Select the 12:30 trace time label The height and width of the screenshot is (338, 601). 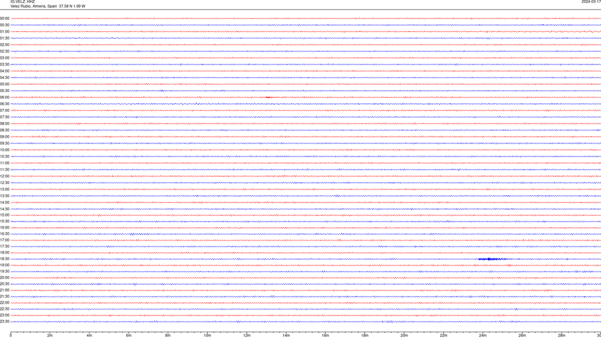tap(4, 183)
